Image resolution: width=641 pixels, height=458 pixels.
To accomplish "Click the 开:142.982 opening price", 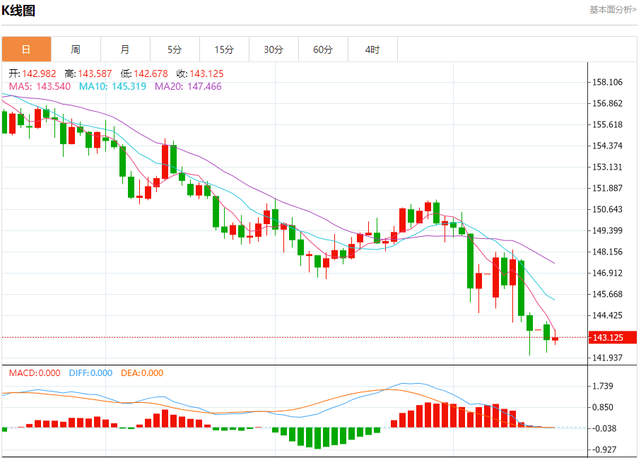I will point(33,74).
